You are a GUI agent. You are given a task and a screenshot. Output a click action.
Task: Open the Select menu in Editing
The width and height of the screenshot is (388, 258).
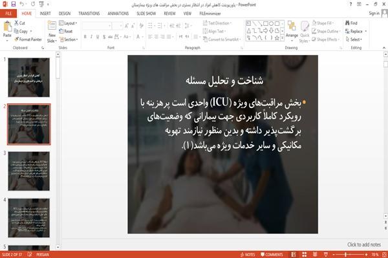354,39
